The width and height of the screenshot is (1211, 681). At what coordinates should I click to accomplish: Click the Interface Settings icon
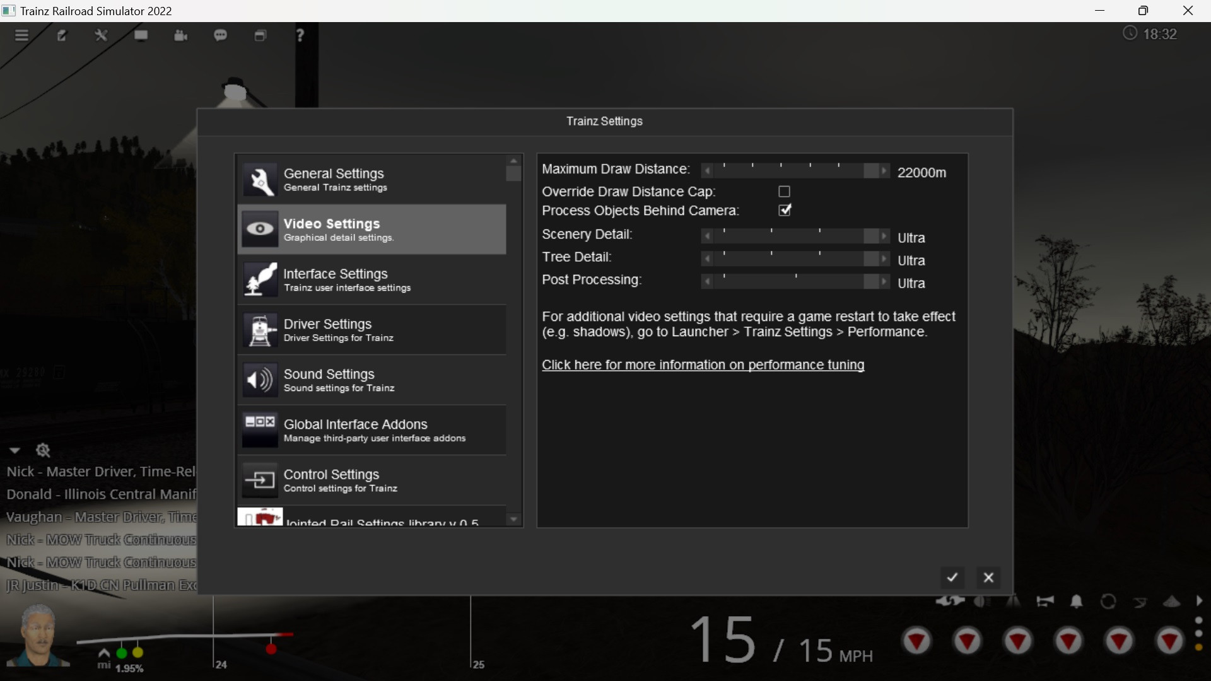pyautogui.click(x=260, y=279)
